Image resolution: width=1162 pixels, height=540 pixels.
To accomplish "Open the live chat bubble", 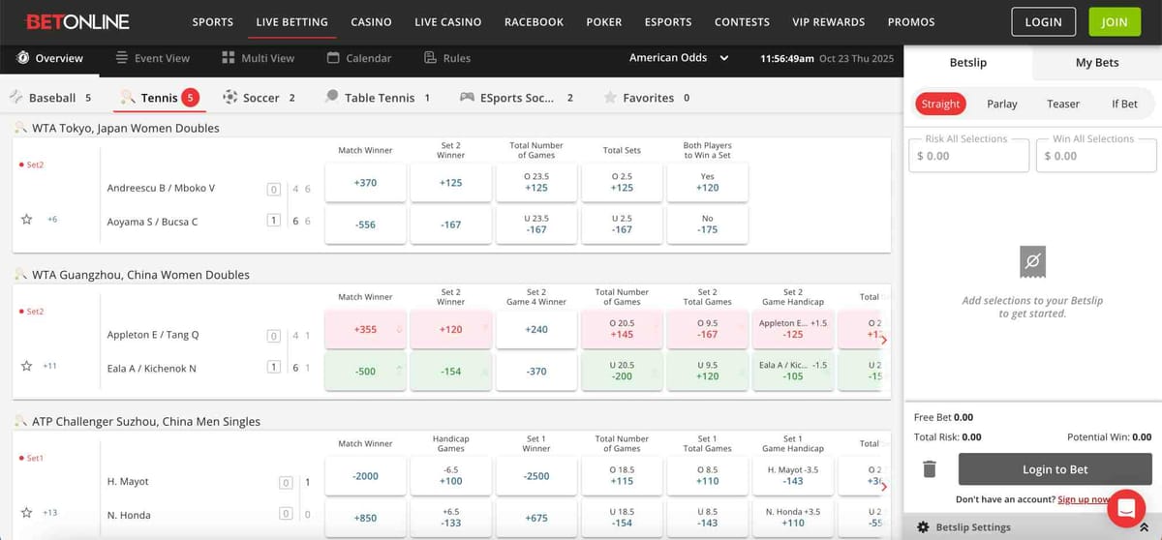I will tap(1126, 507).
